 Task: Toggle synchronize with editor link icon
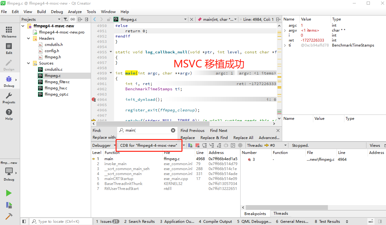pos(73,19)
